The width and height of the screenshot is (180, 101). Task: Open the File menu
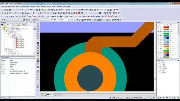[3, 6]
